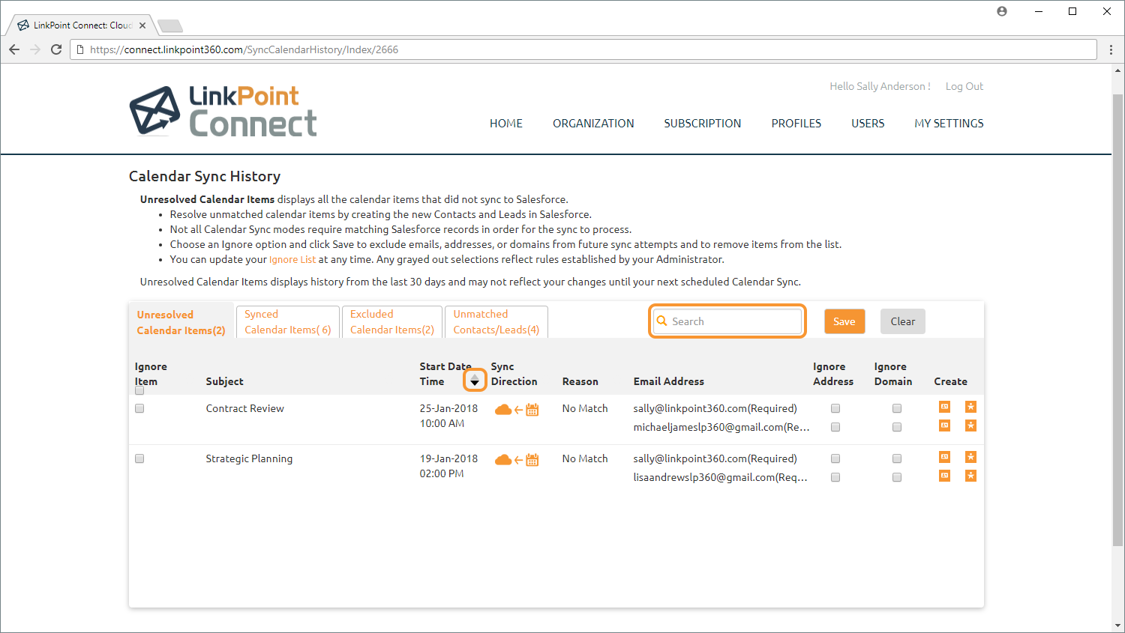The width and height of the screenshot is (1125, 633).
Task: Click the Strategic Planning subject text
Action: (250, 458)
